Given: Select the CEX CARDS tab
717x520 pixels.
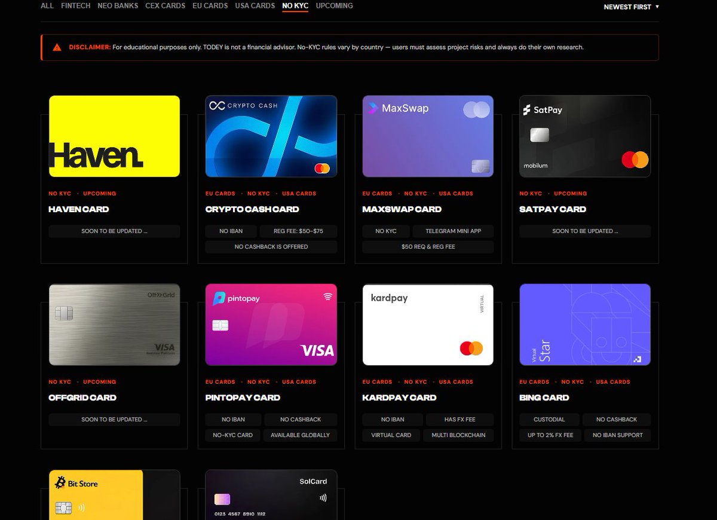Looking at the screenshot, I should click(x=165, y=6).
